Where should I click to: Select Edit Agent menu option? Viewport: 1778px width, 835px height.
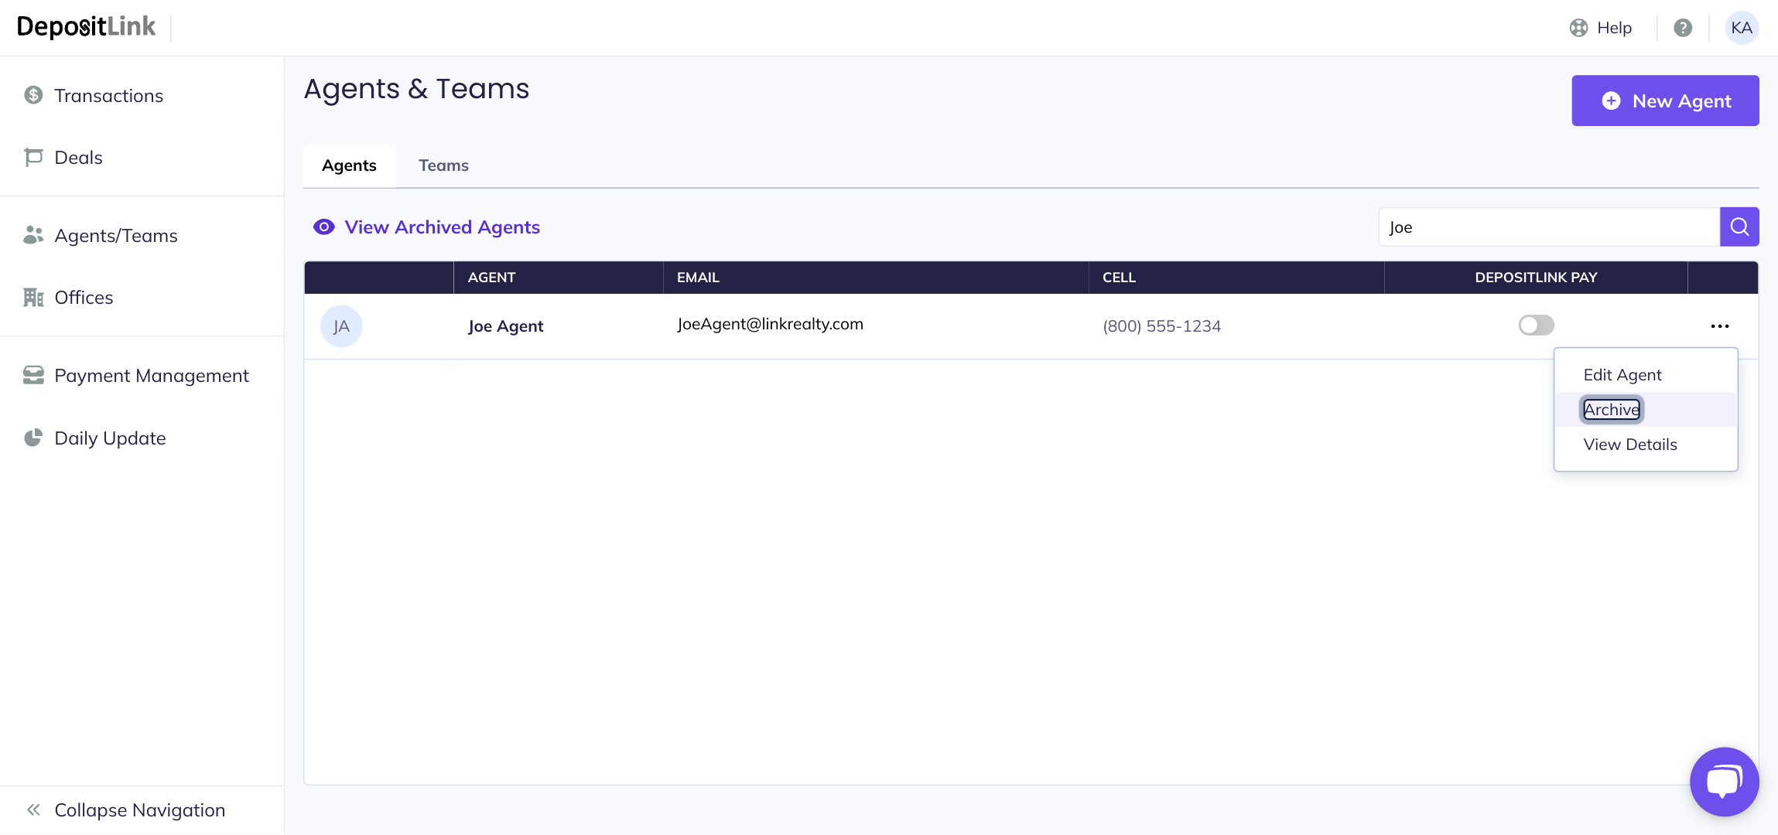pyautogui.click(x=1622, y=375)
